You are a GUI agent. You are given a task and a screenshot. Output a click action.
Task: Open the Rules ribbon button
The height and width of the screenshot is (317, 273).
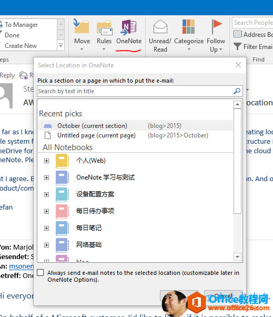[x=104, y=34]
